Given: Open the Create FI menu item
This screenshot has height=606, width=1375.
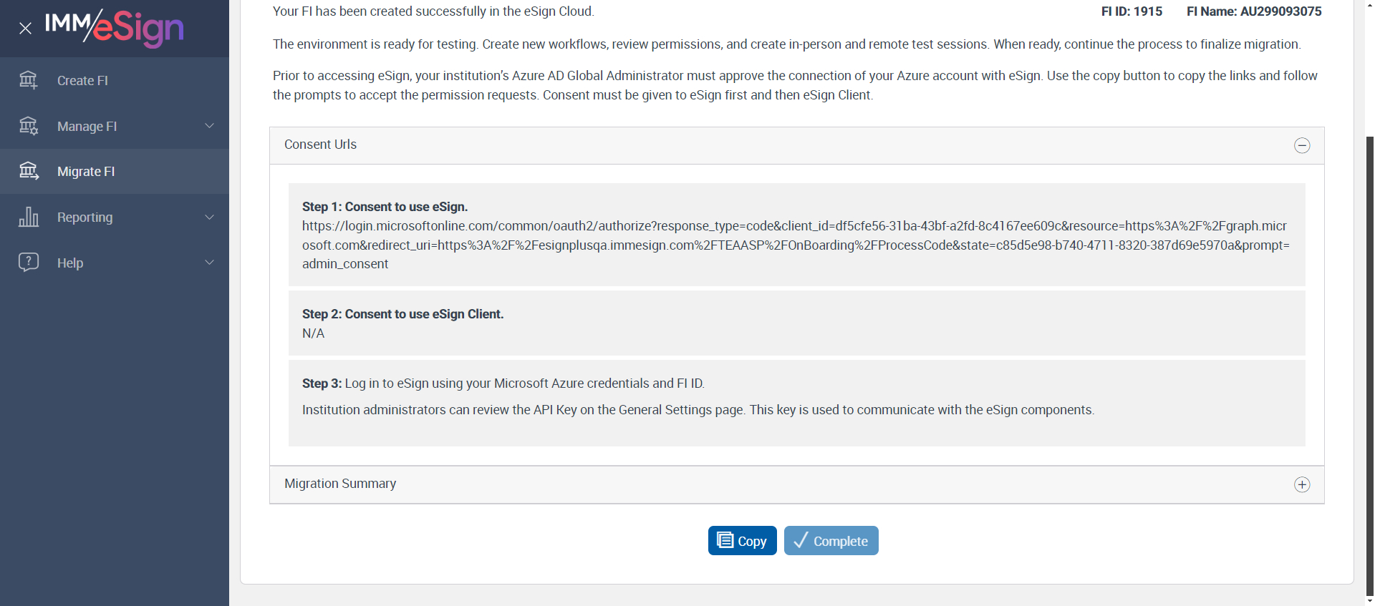Looking at the screenshot, I should pos(82,81).
